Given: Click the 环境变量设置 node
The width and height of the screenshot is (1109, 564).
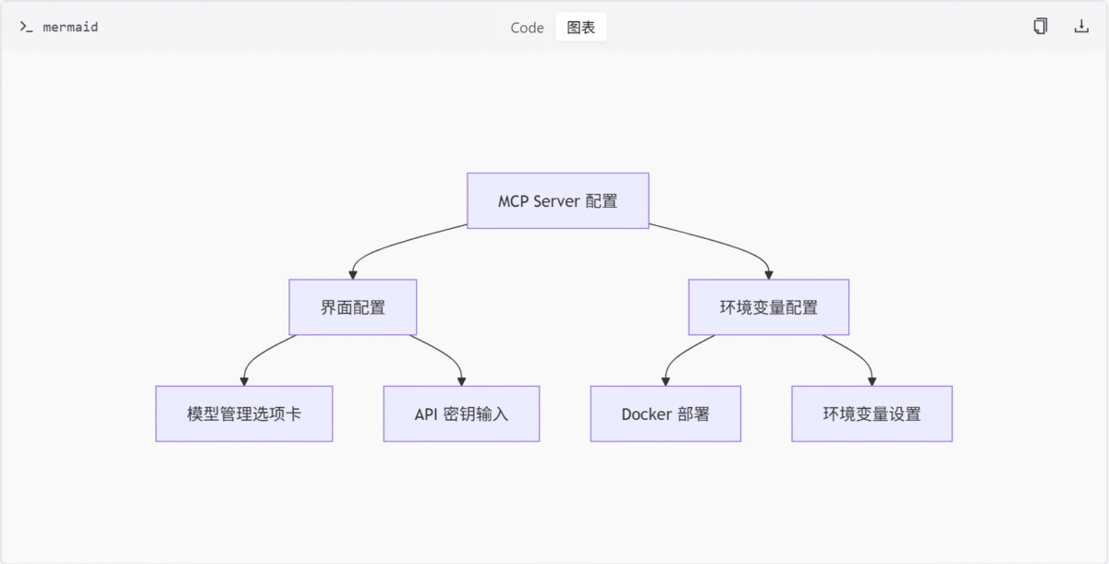Looking at the screenshot, I should [x=872, y=414].
